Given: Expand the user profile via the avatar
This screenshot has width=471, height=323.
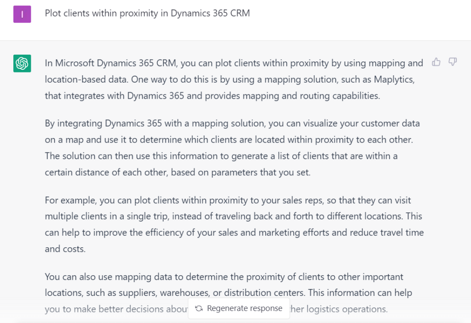Looking at the screenshot, I should click(22, 14).
